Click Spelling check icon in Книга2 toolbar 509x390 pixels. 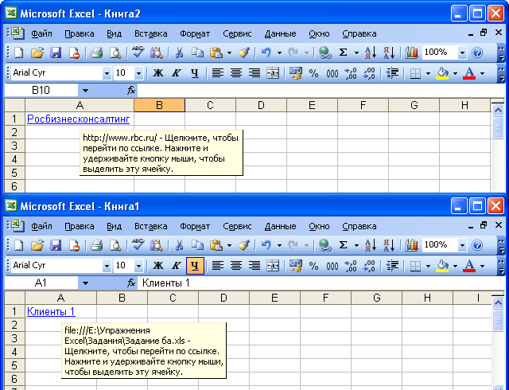click(x=138, y=53)
